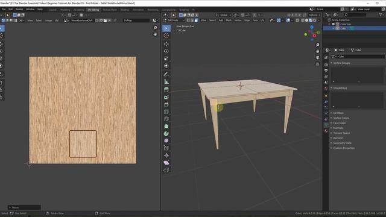Image resolution: width=386 pixels, height=217 pixels.
Task: Toggle X-ray in the 3D viewport header
Action: coord(297,20)
